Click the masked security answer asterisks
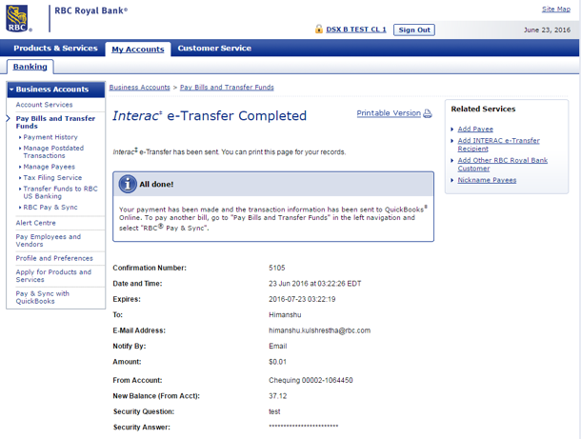The height and width of the screenshot is (439, 581). pyautogui.click(x=304, y=426)
